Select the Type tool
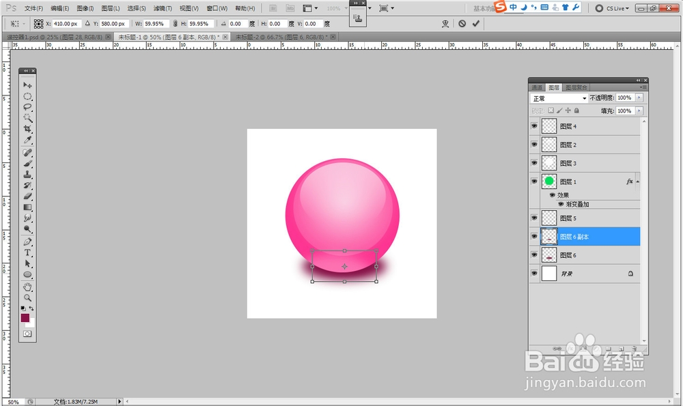Viewport: 683px width, 406px height. tap(27, 253)
